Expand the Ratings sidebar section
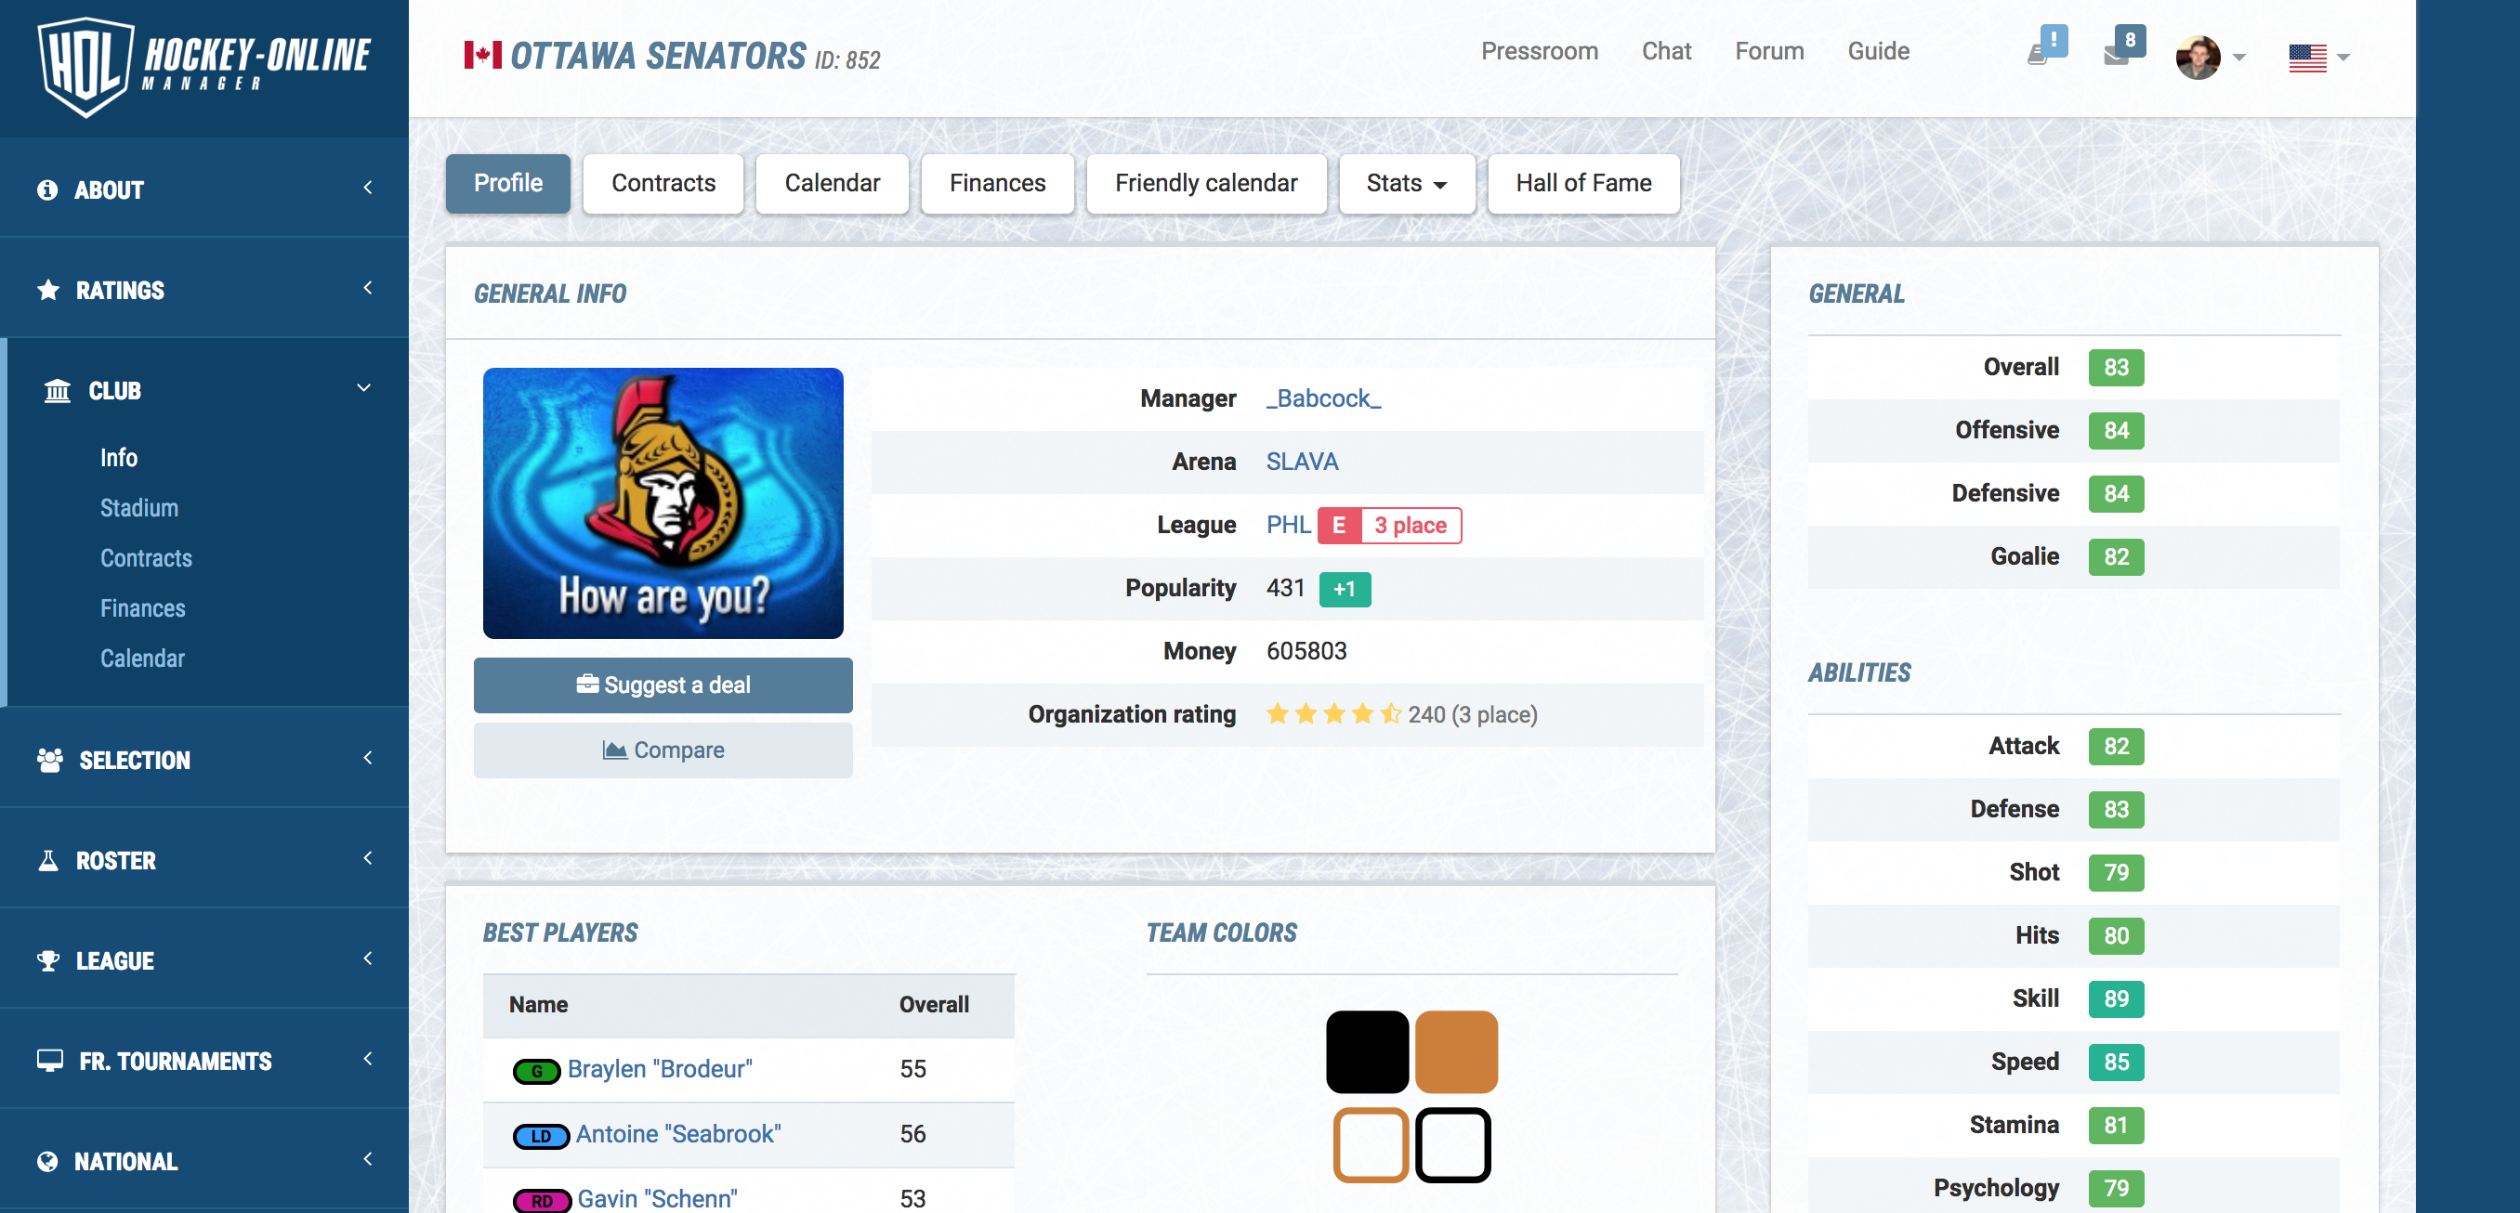The height and width of the screenshot is (1213, 2520). pos(368,288)
